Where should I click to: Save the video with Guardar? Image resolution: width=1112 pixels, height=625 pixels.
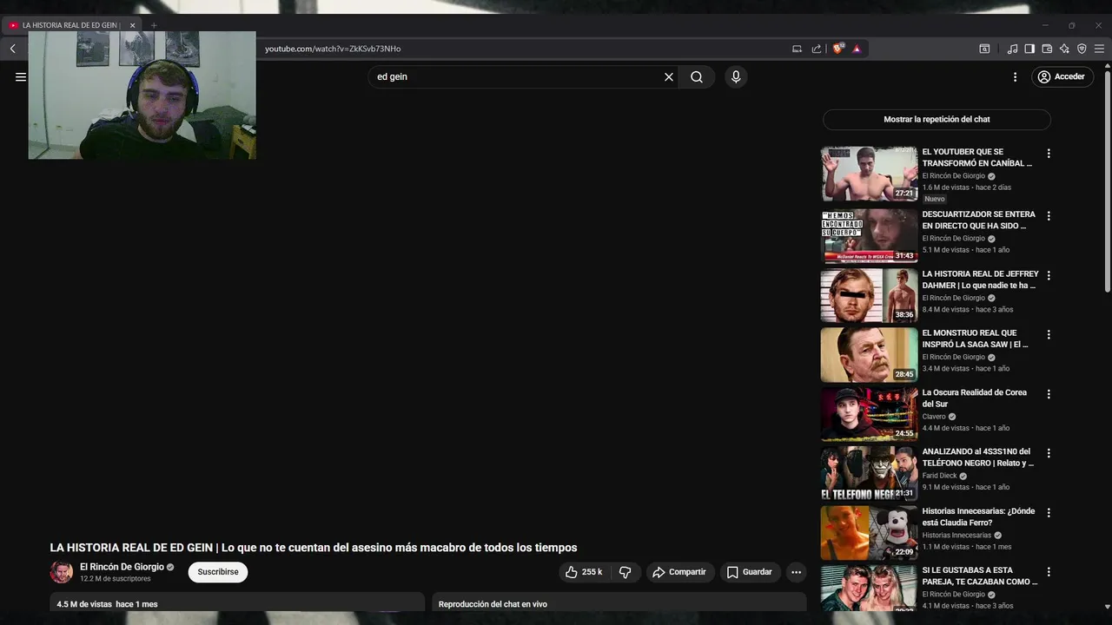tap(749, 572)
